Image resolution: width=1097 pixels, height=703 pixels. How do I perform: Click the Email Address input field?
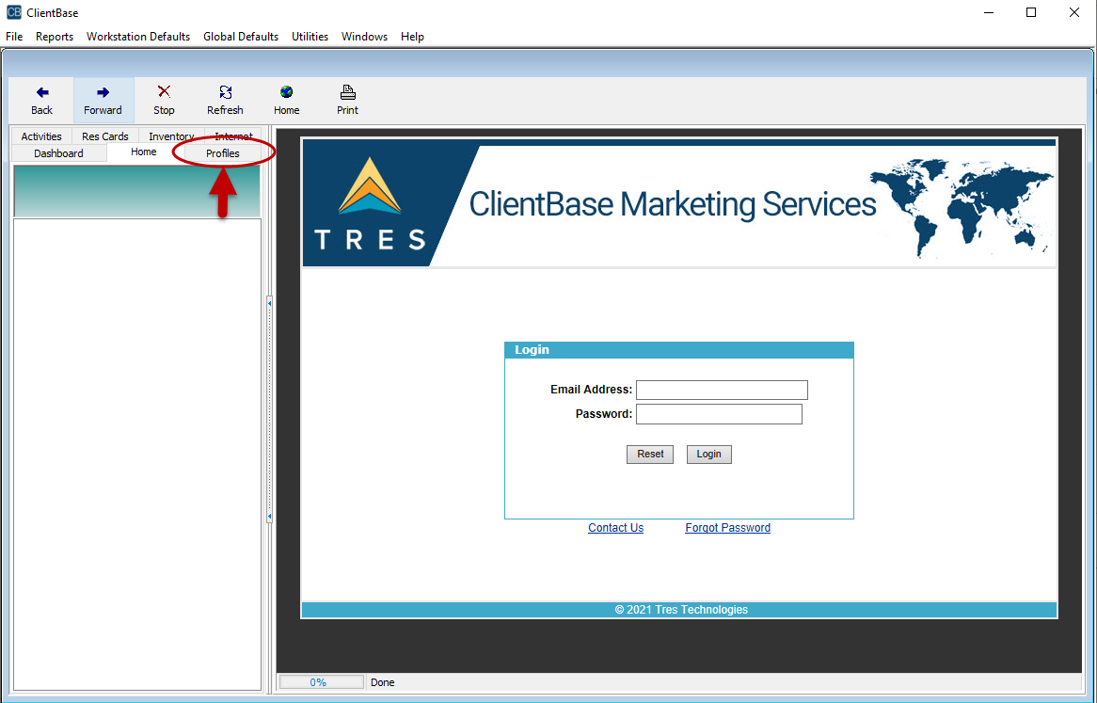pos(722,390)
